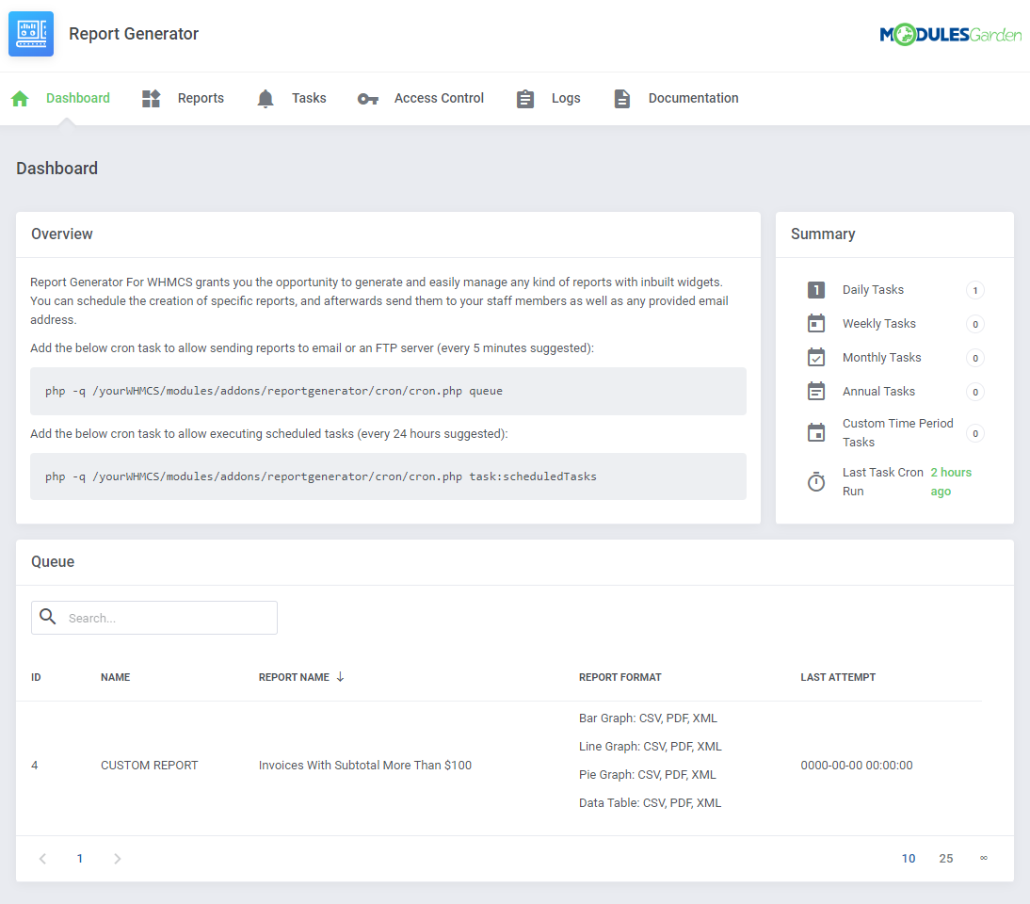
Task: Click the Monthly Tasks label
Action: click(881, 358)
